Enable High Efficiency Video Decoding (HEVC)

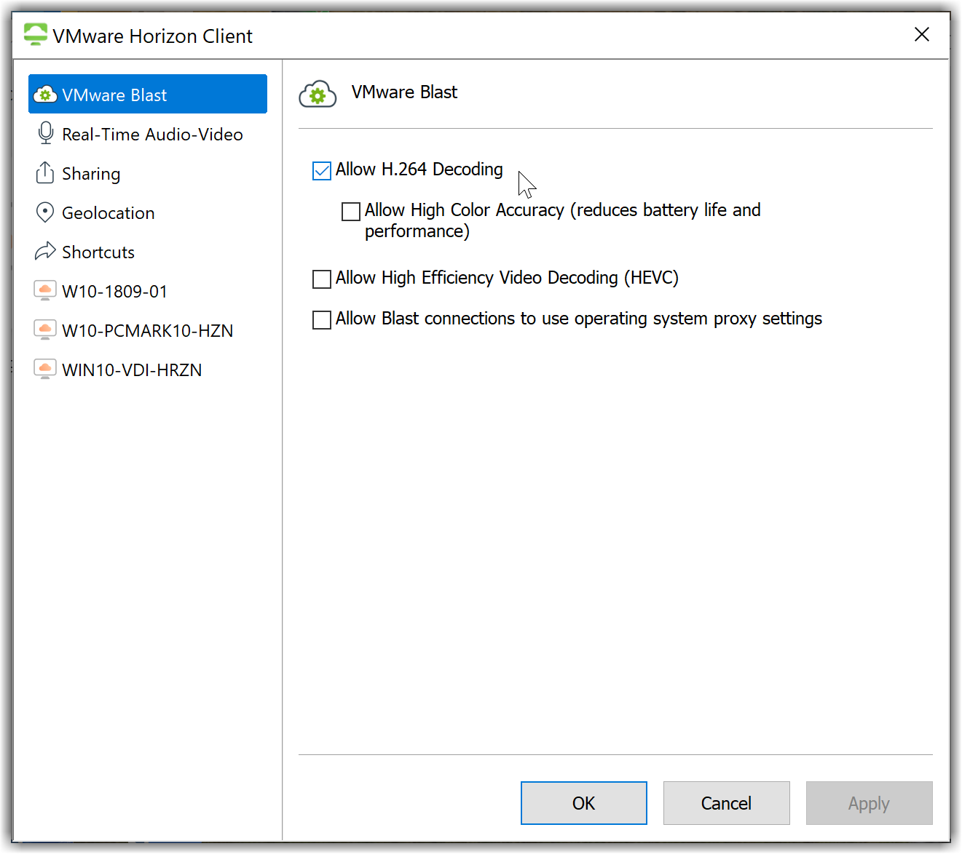(x=322, y=279)
